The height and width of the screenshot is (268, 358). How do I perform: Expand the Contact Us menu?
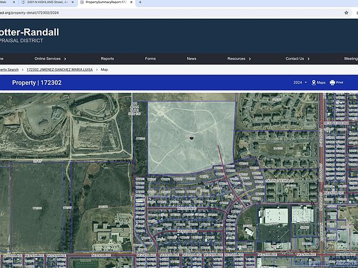[298, 59]
